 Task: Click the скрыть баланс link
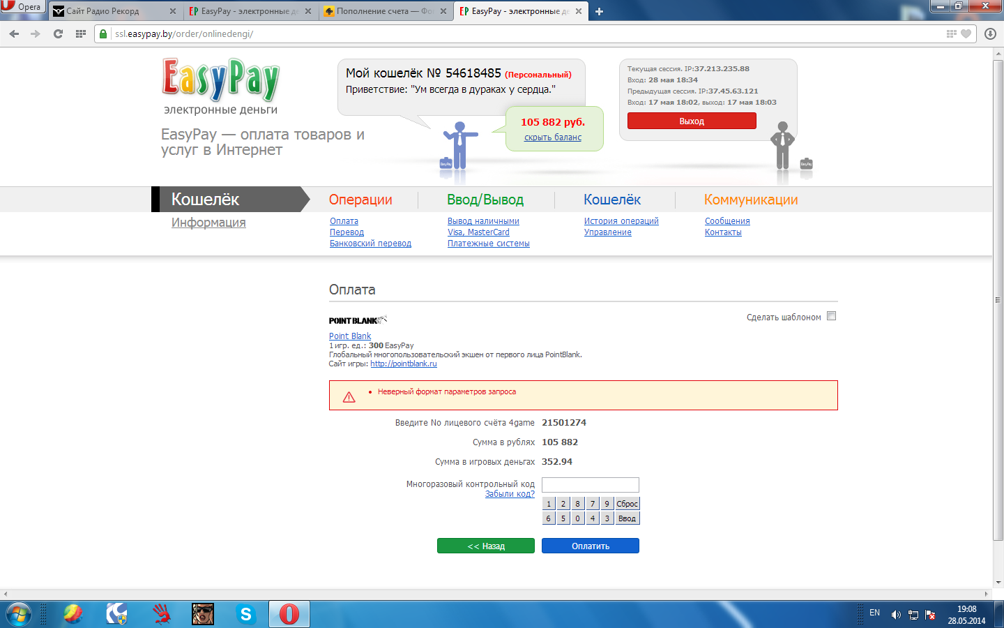point(553,137)
